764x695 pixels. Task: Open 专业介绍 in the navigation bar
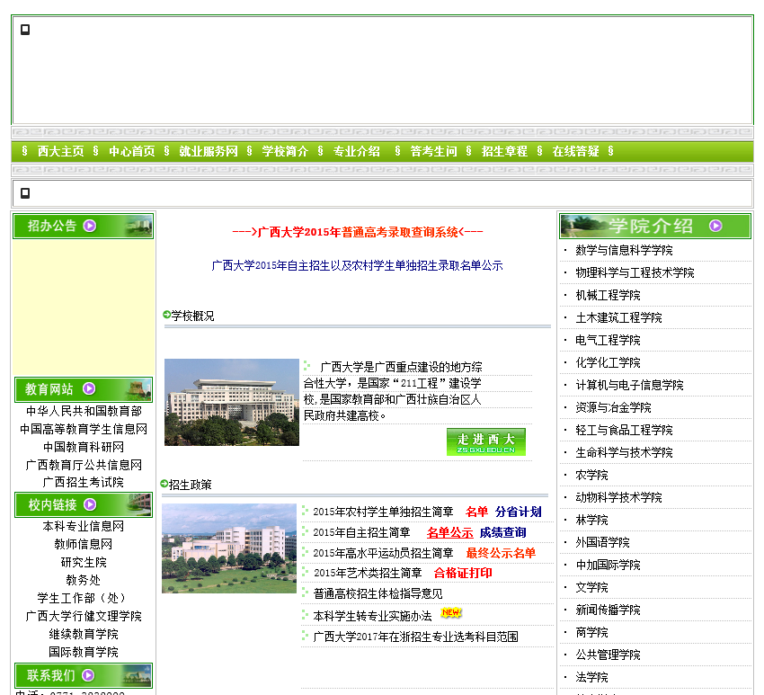pyautogui.click(x=357, y=151)
